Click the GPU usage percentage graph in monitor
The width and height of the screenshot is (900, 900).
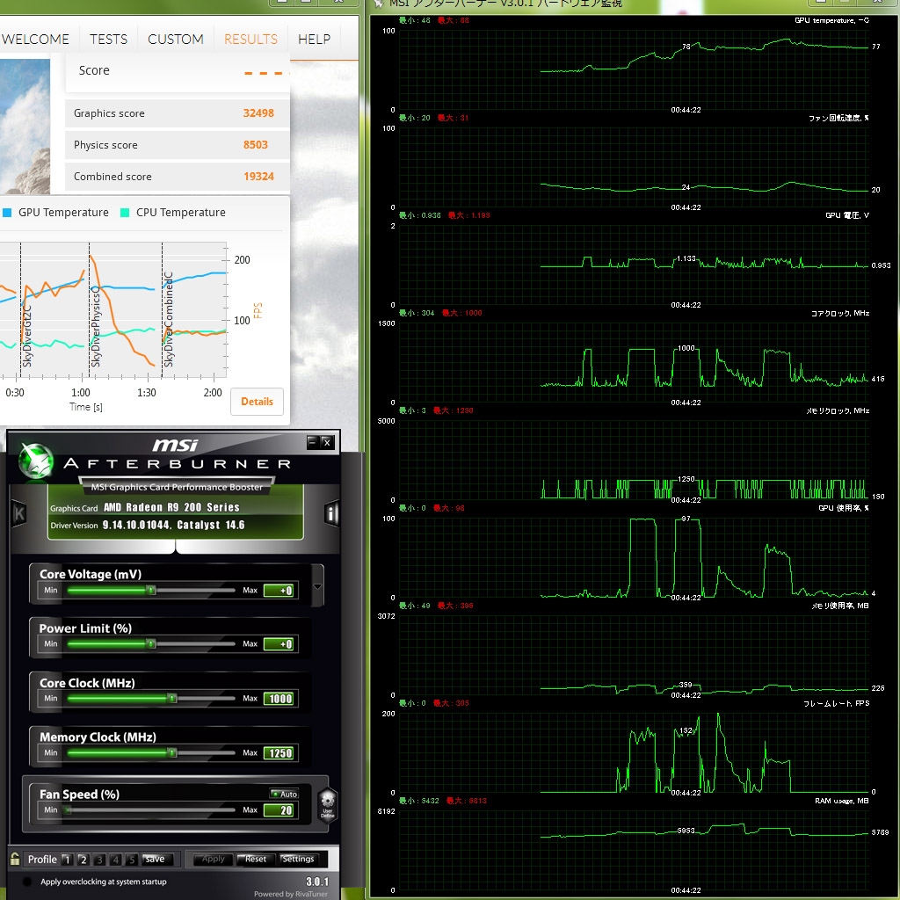[633, 556]
